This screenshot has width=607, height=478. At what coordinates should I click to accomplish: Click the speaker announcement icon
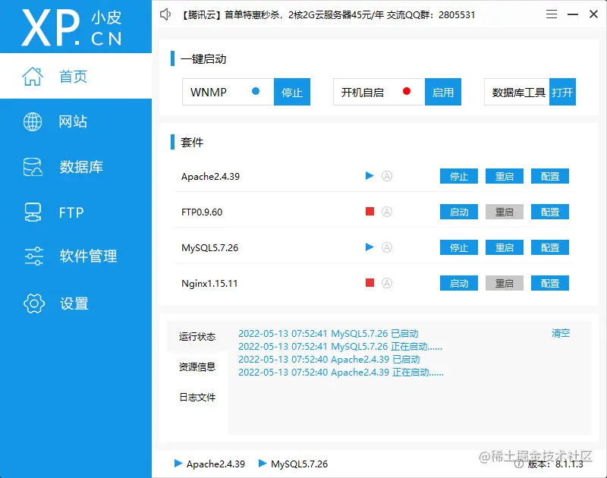(165, 14)
